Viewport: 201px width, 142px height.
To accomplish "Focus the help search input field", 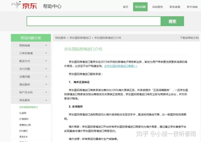I will [x=94, y=21].
